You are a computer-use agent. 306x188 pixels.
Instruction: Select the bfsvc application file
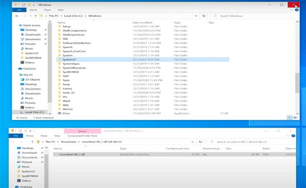66,112
